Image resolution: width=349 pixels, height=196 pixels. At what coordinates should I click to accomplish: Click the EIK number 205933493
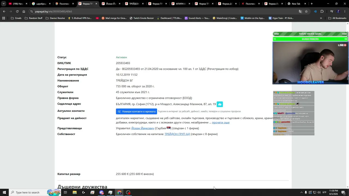123,63
